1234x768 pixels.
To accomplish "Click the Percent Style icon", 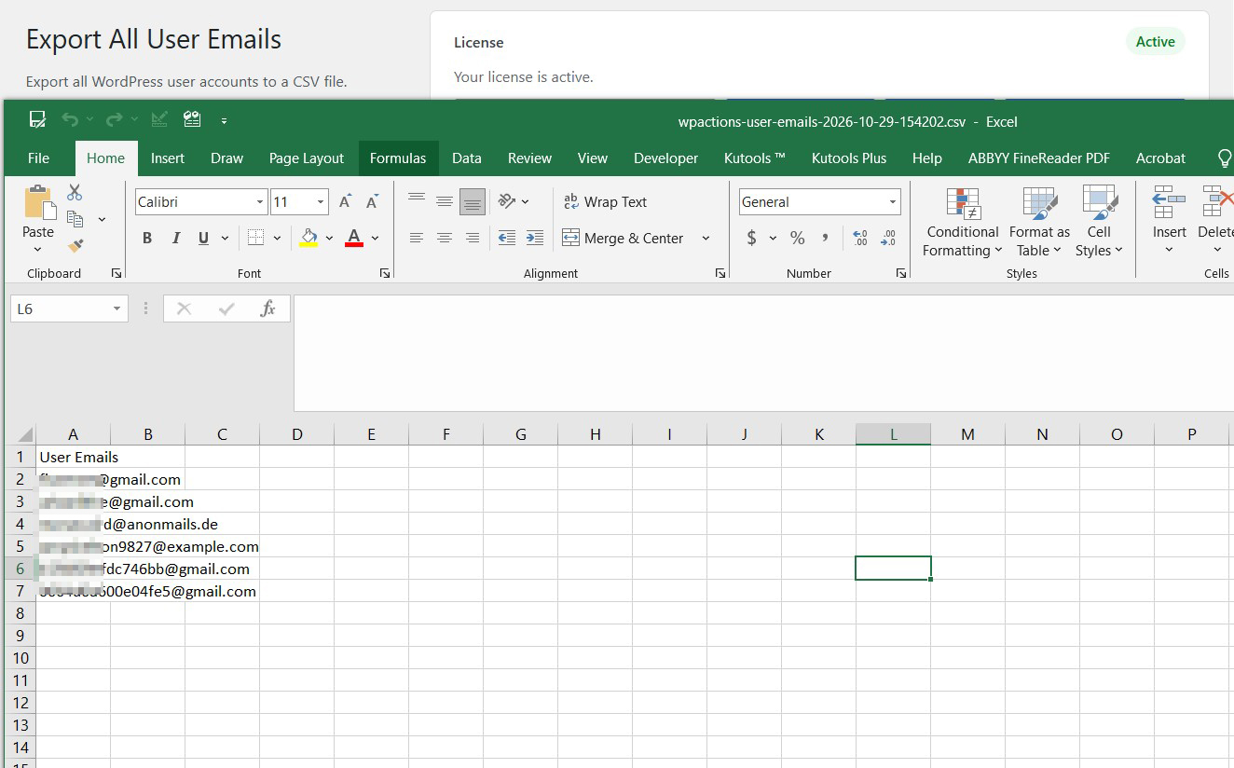I will 798,239.
